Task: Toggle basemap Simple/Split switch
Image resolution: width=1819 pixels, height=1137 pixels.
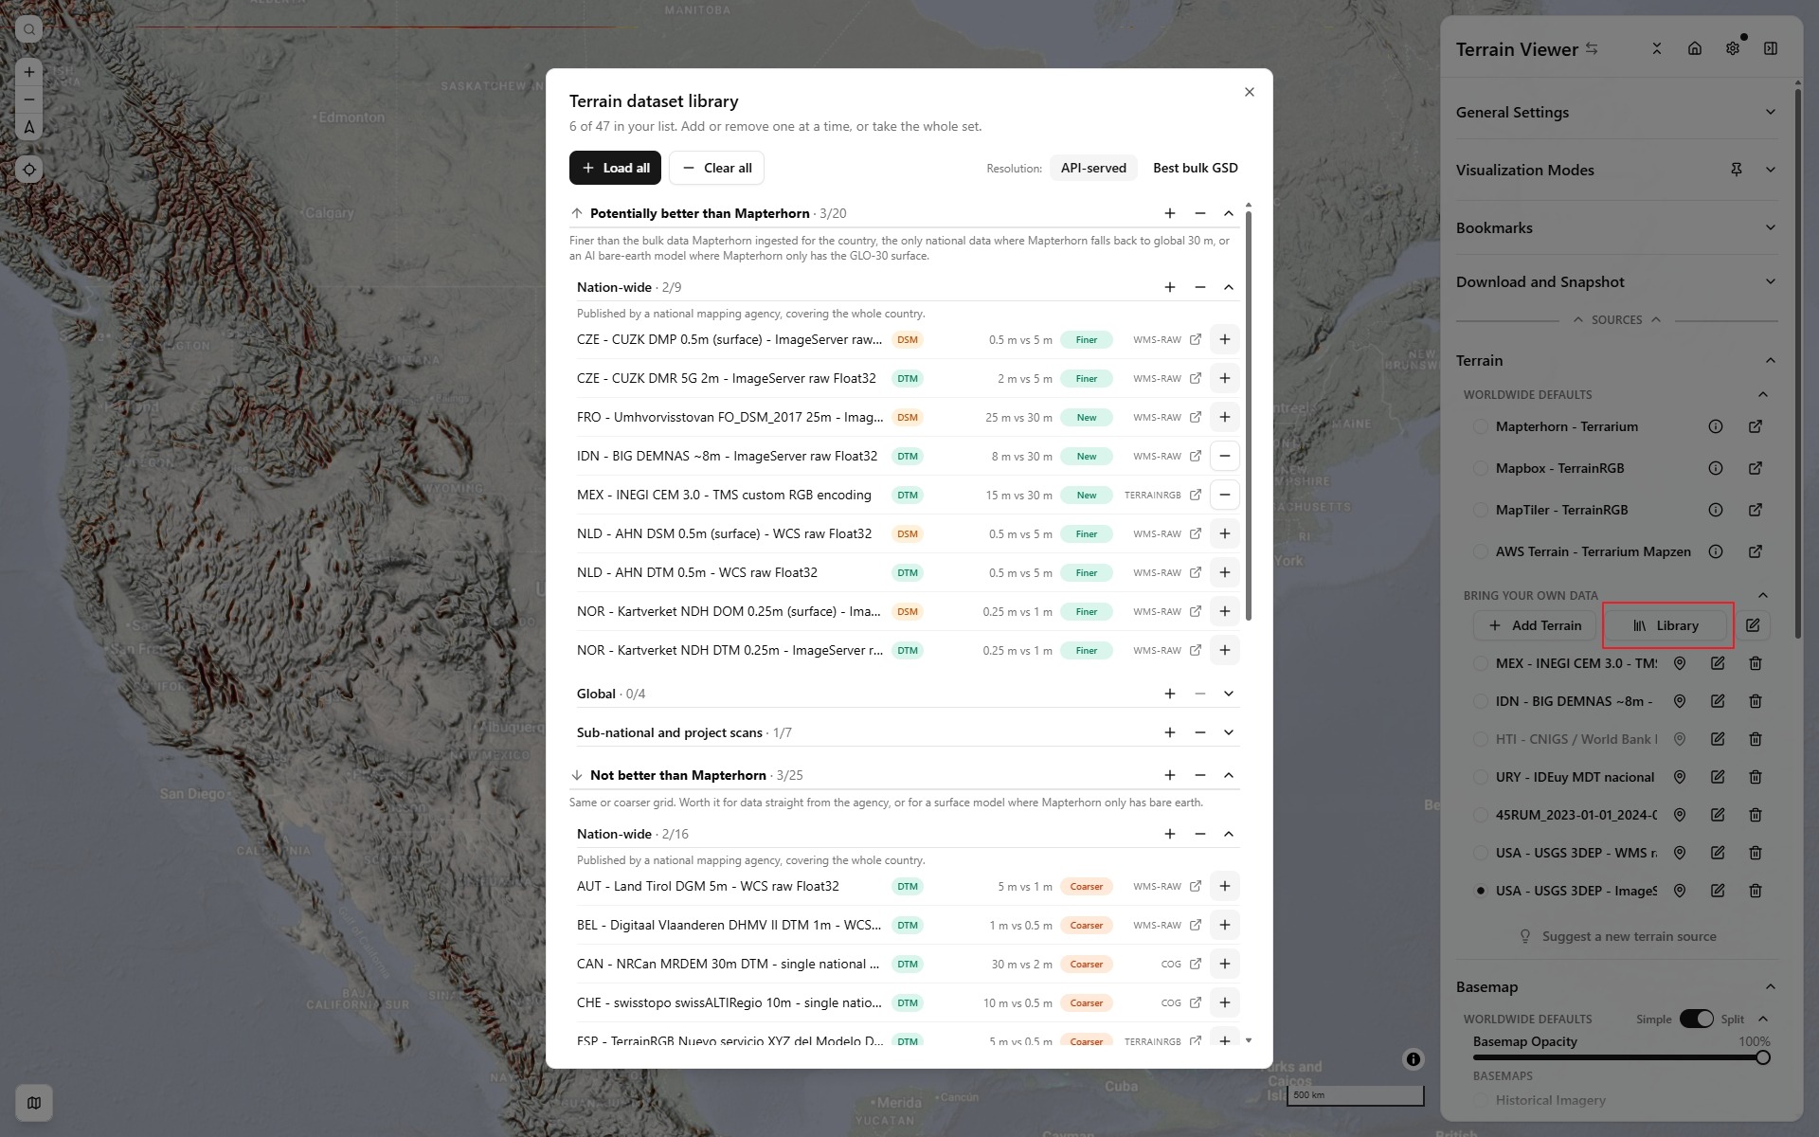Action: (1697, 1019)
